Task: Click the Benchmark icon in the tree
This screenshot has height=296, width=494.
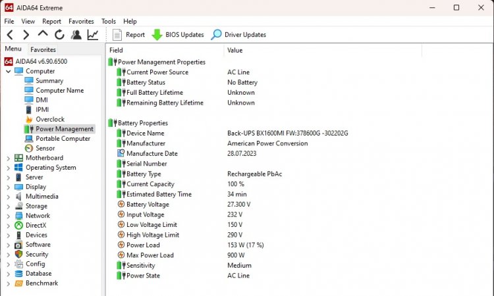Action: coord(19,284)
